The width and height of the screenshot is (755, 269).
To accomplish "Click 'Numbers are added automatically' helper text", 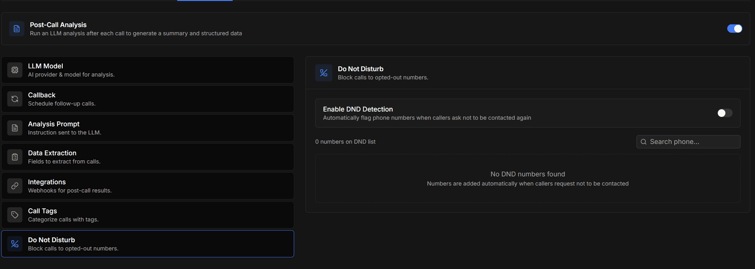I will [528, 184].
